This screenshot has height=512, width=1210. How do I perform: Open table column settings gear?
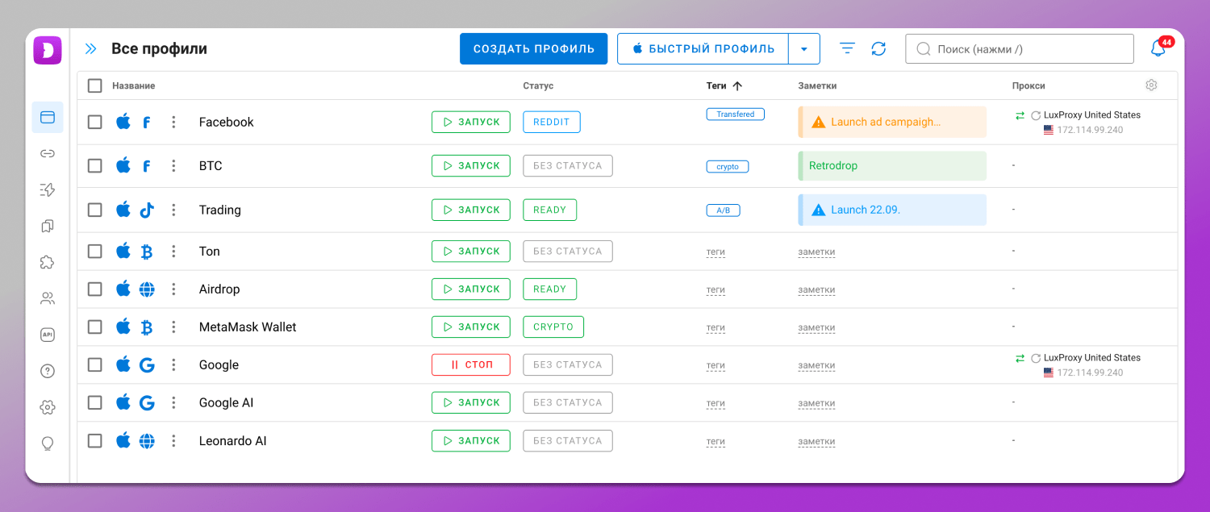(x=1151, y=85)
